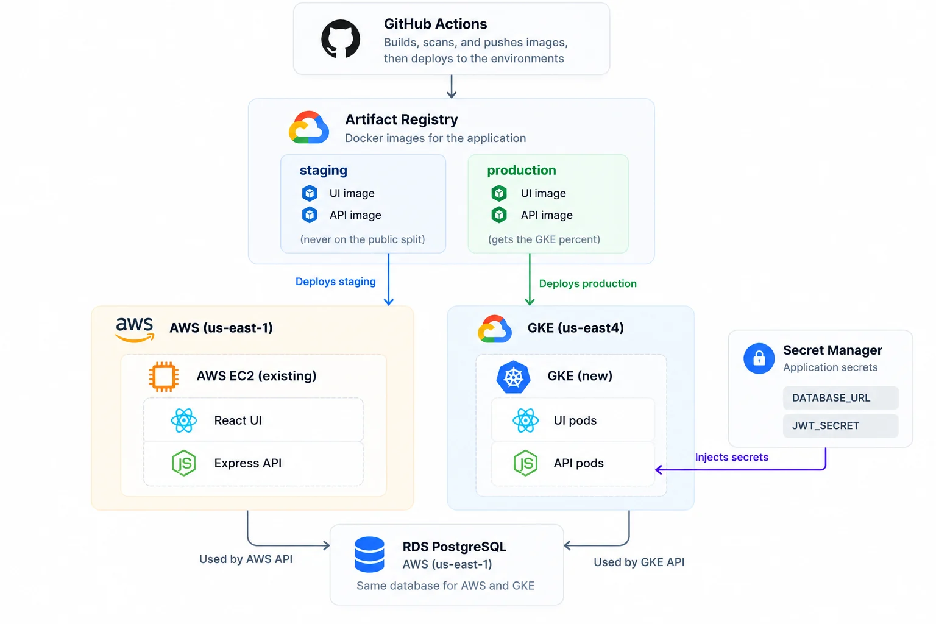936x624 pixels.
Task: Click the RDS PostgreSQL database icon
Action: pos(369,555)
